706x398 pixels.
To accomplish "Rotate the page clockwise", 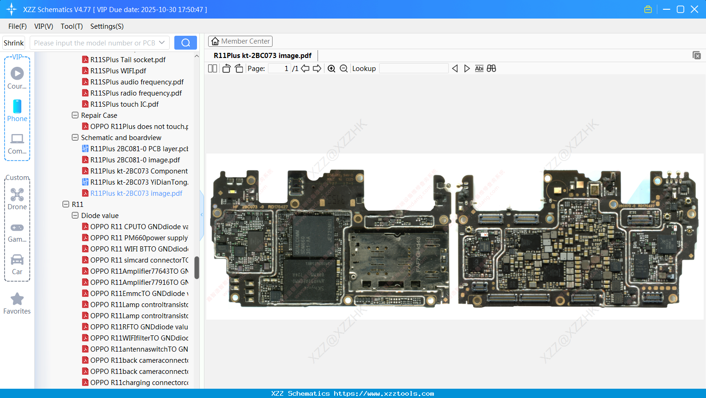I will (239, 69).
